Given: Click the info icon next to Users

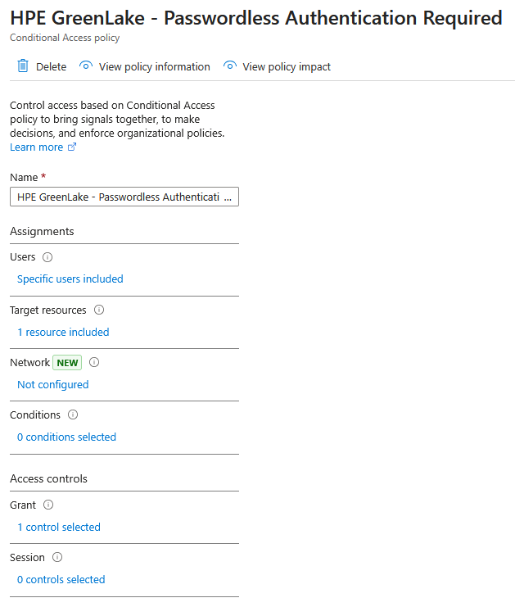Looking at the screenshot, I should [47, 257].
